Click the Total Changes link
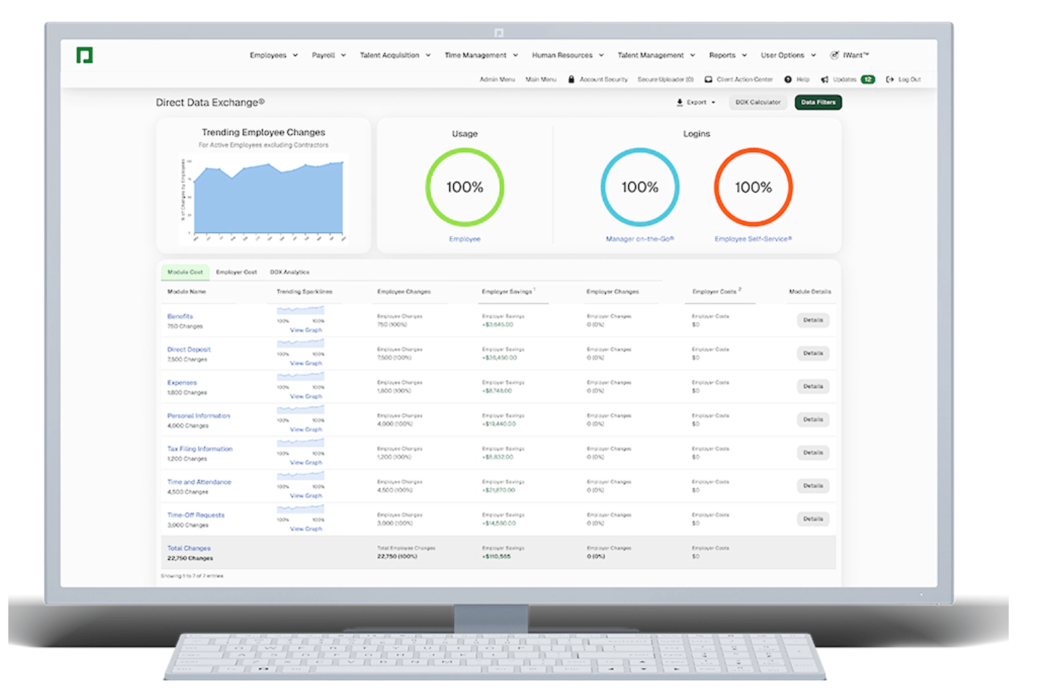The width and height of the screenshot is (1045, 697). (x=189, y=549)
